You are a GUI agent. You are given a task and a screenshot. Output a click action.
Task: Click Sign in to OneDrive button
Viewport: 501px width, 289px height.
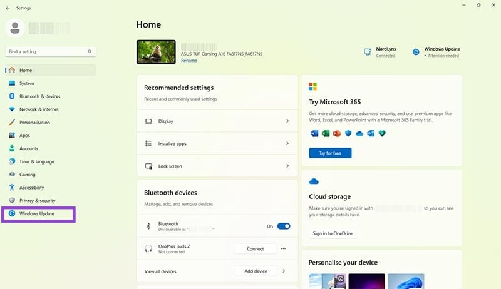tap(332, 233)
